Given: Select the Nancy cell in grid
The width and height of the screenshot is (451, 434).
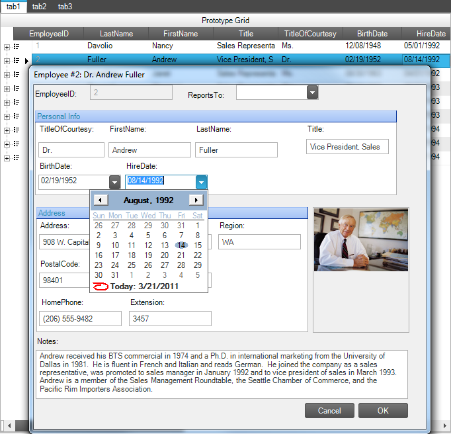Looking at the screenshot, I should [181, 46].
